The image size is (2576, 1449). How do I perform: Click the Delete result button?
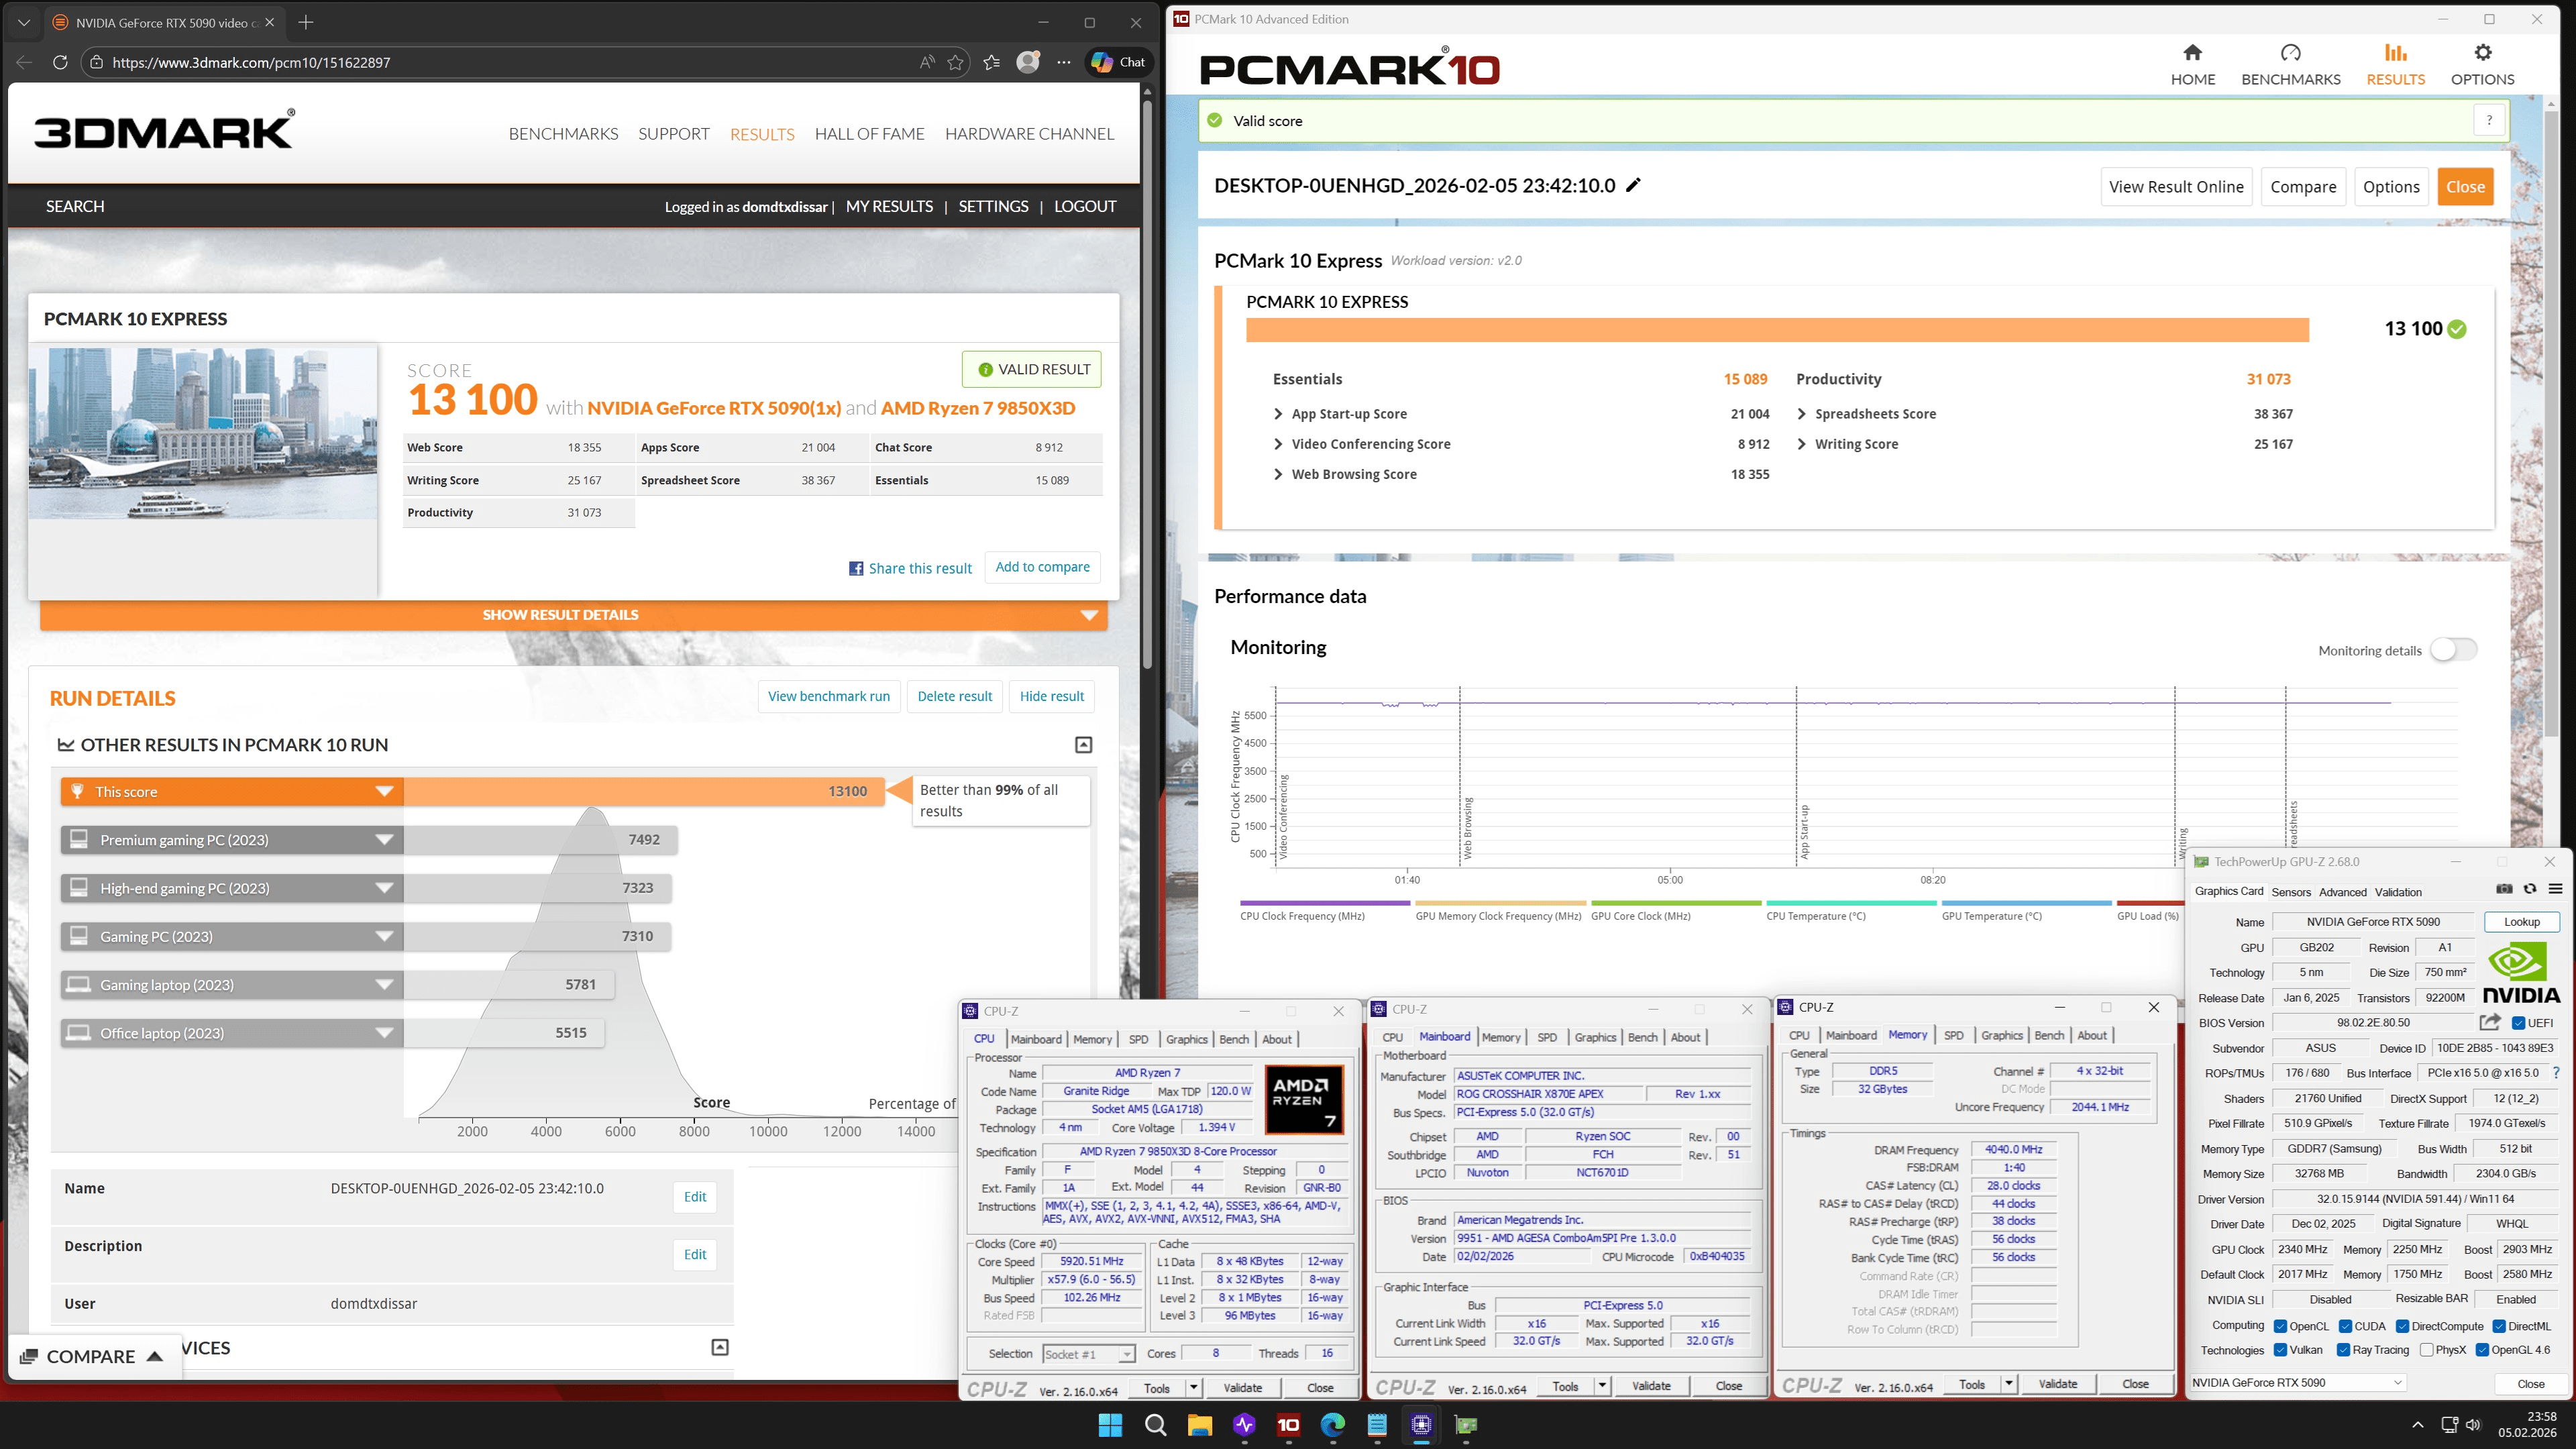pyautogui.click(x=954, y=696)
